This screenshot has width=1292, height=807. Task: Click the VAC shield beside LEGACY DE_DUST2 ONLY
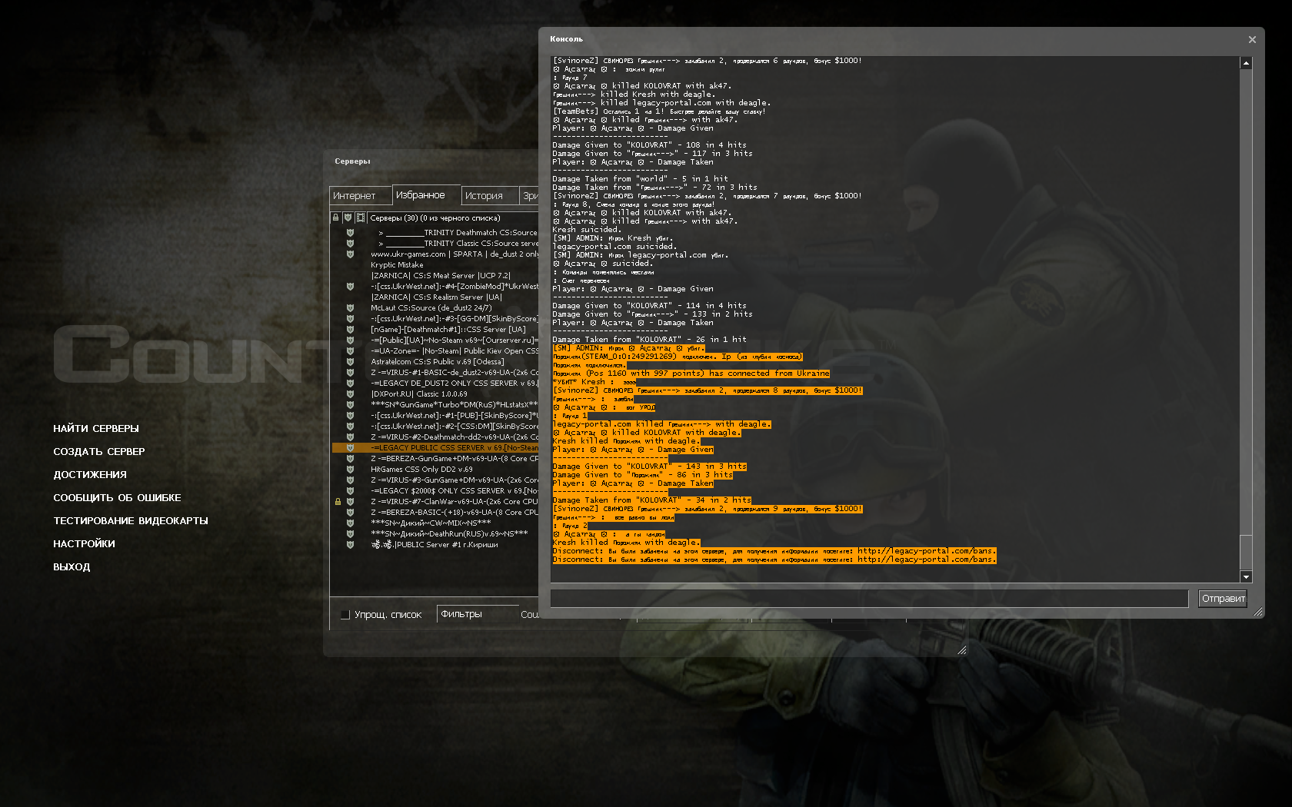click(350, 384)
